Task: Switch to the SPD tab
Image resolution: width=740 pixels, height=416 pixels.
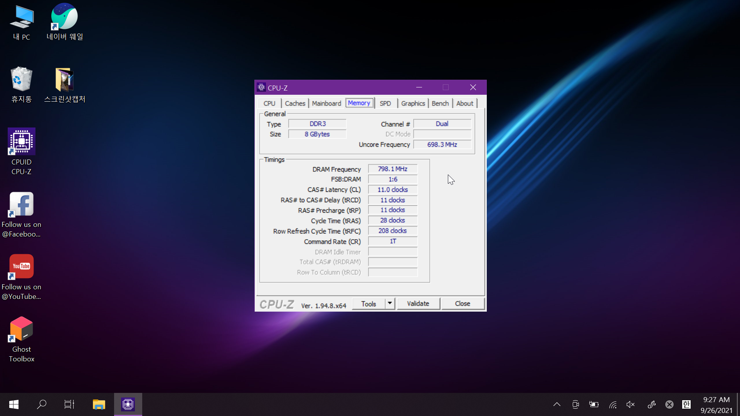Action: coord(385,103)
